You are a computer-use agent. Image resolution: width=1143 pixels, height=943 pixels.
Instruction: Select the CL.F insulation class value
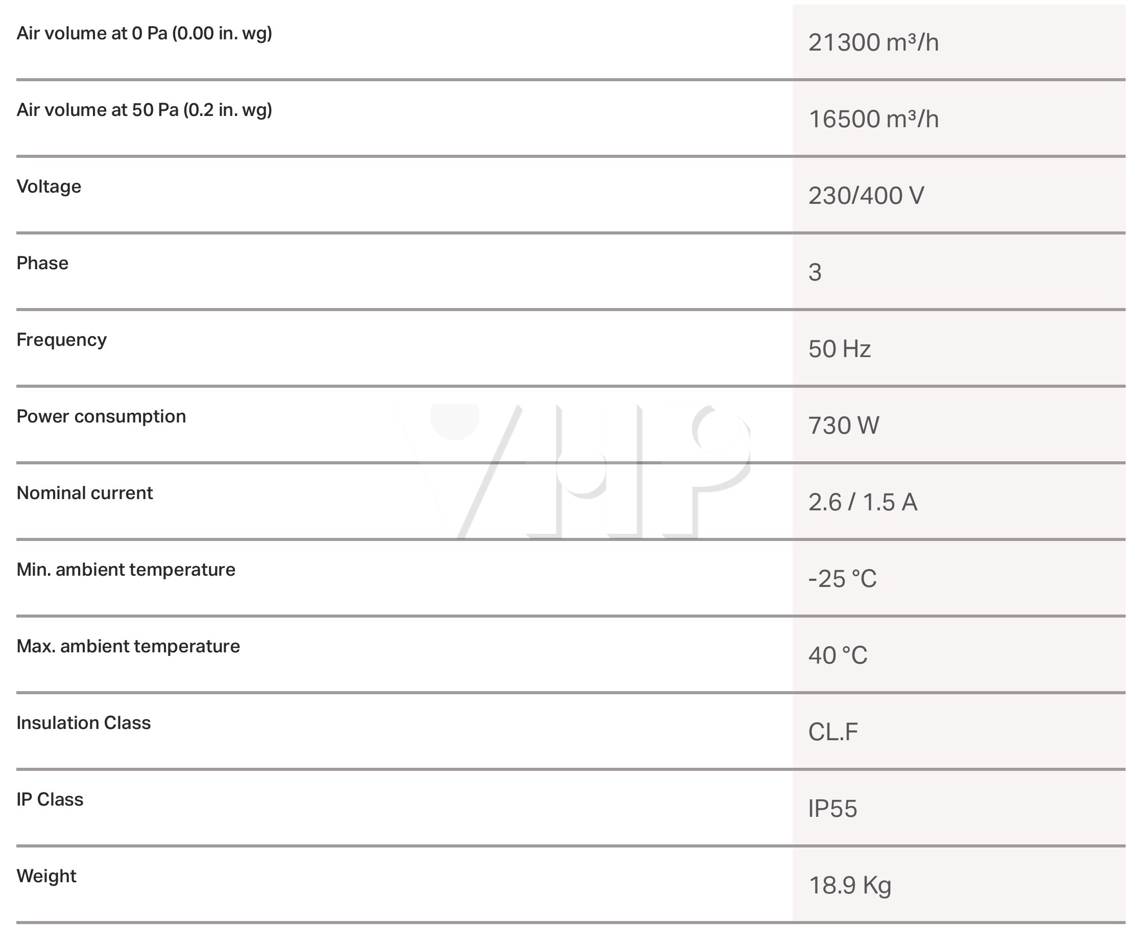point(833,732)
